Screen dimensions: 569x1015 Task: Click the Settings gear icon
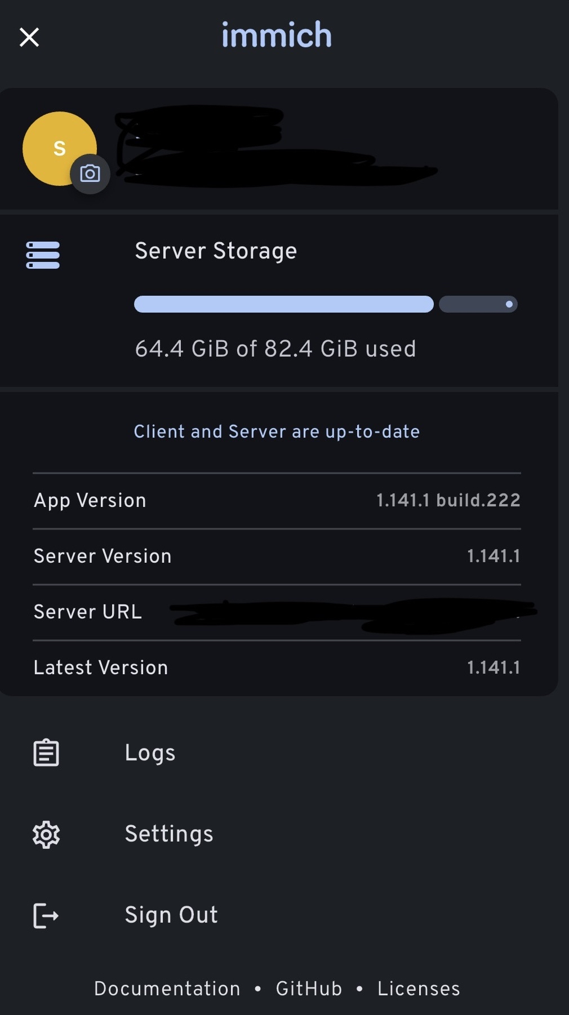[x=46, y=834]
